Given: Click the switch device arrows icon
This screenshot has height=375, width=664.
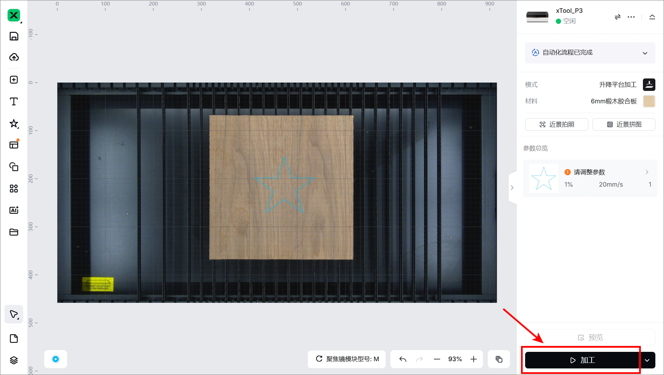Looking at the screenshot, I should (618, 17).
